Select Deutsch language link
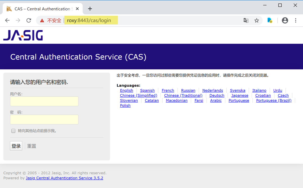This screenshot has height=188, width=303. click(x=217, y=95)
